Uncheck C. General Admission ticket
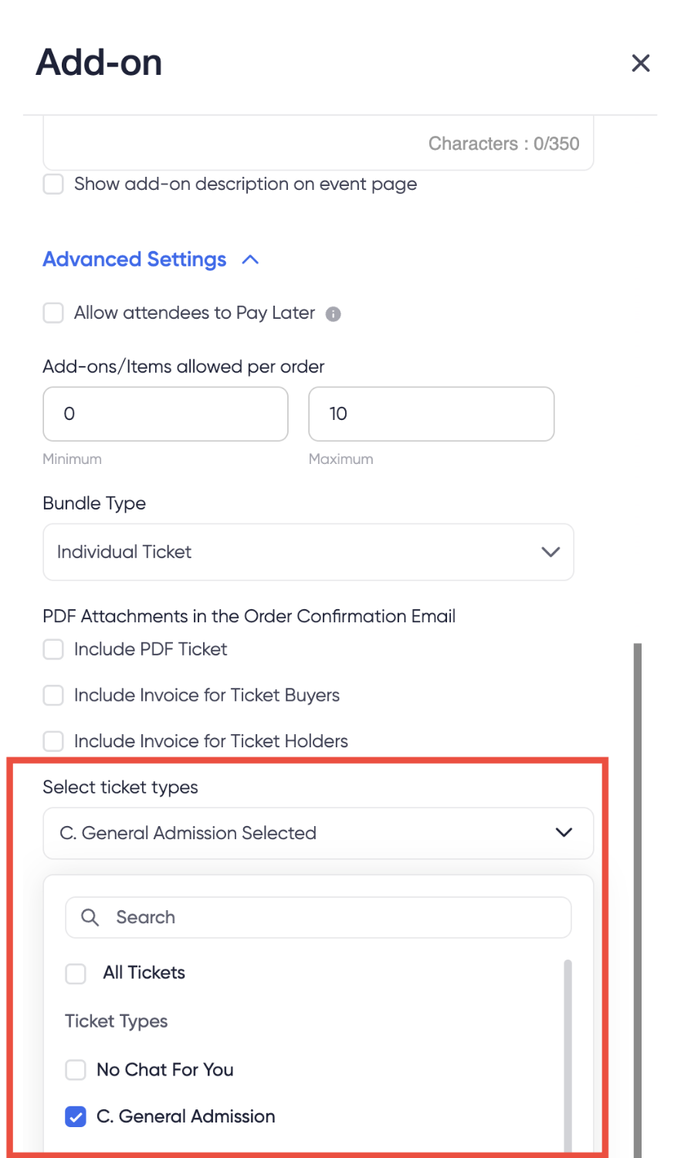681x1158 pixels. point(76,1116)
